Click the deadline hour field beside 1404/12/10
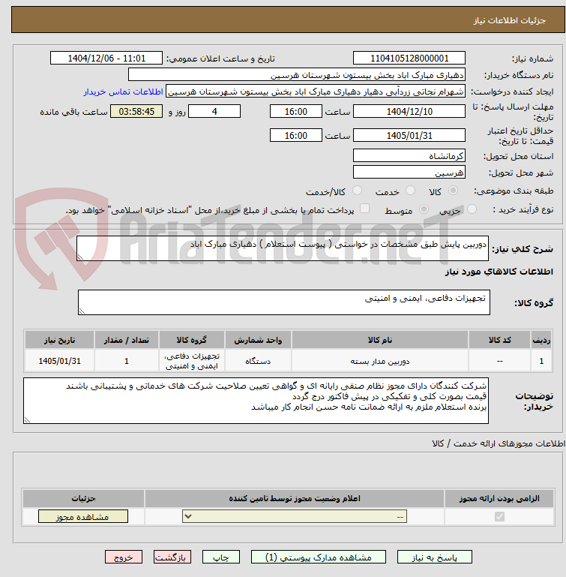Screen dimensions: 566x577 [295, 112]
